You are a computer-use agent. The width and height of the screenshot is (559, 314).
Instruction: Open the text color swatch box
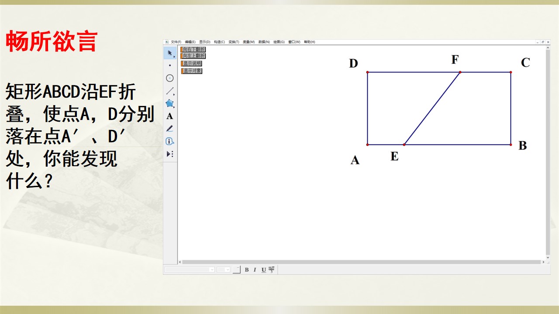pos(237,270)
